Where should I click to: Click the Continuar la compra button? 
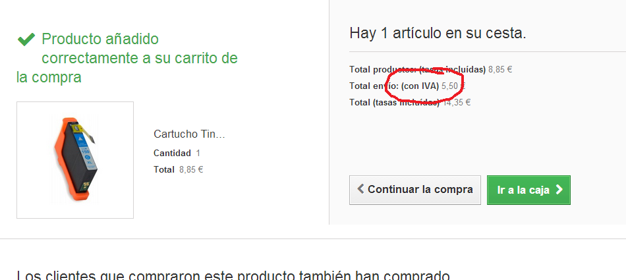414,190
